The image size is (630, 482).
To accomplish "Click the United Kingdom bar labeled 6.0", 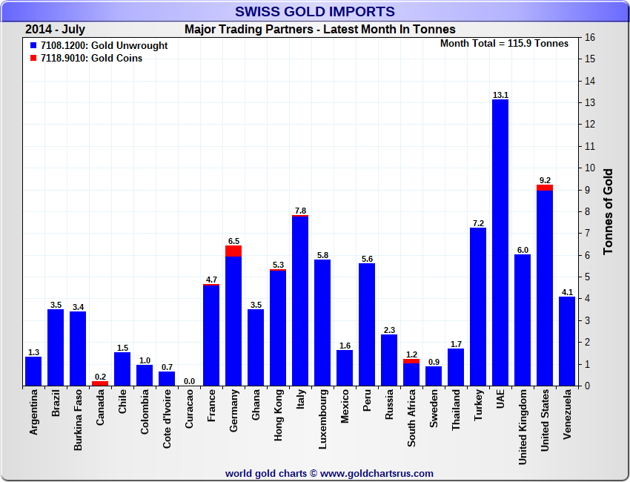I will click(523, 320).
